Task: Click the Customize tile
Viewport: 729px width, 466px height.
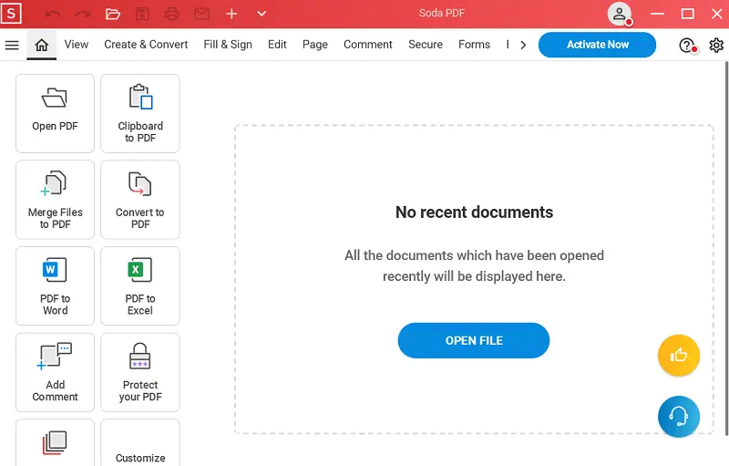Action: (140, 443)
